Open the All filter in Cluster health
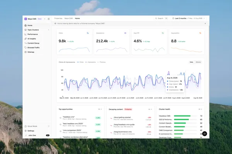Screen dimensions: 232x154 (200, 109)
